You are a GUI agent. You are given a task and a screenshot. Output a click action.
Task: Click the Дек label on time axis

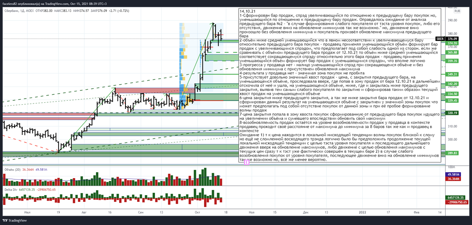tap(306, 212)
